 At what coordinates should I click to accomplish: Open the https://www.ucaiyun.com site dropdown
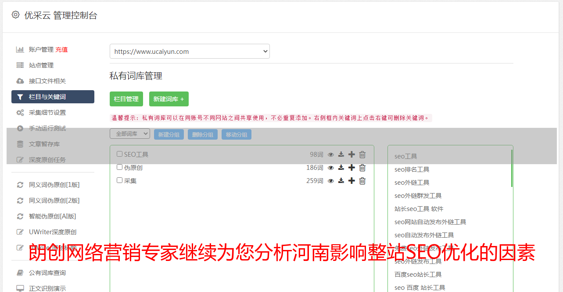click(x=190, y=51)
